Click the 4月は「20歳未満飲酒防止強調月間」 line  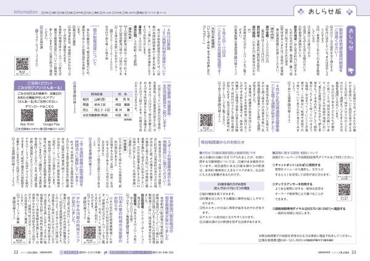point(228,153)
